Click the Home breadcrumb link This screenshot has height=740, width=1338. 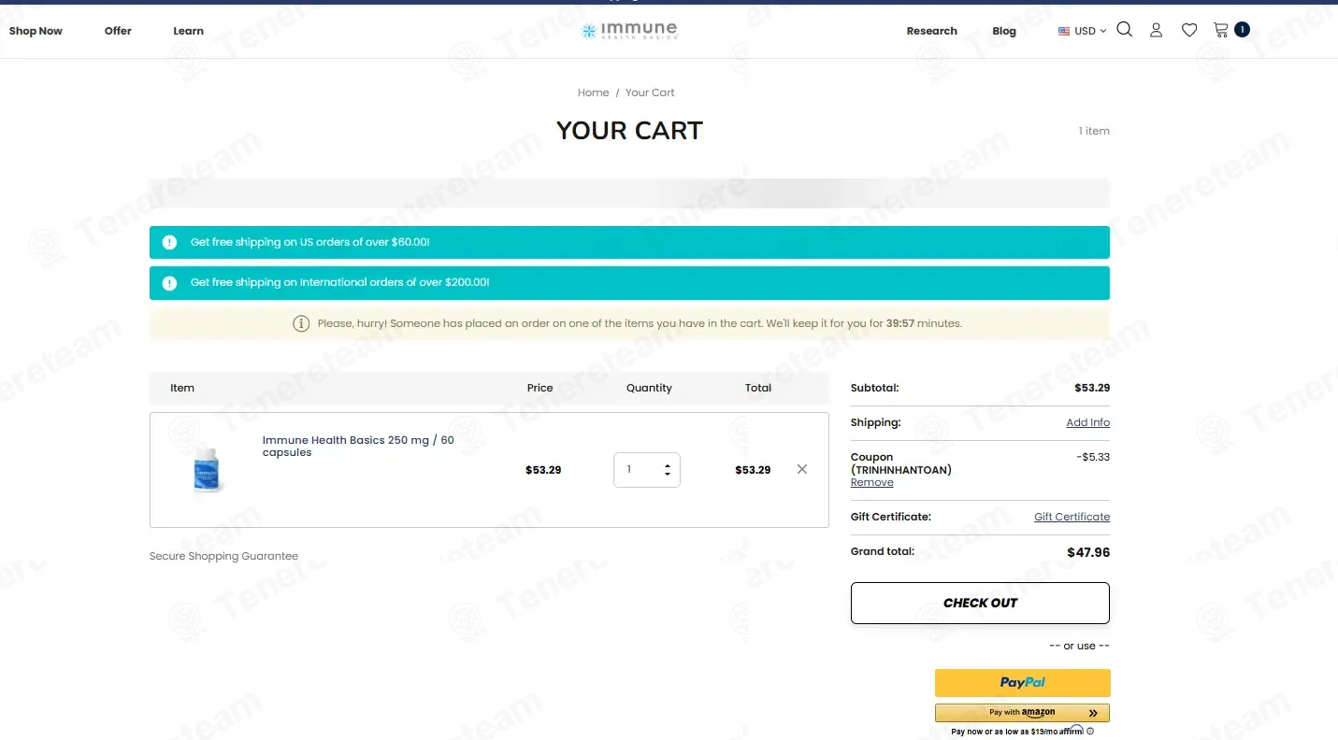click(x=593, y=92)
